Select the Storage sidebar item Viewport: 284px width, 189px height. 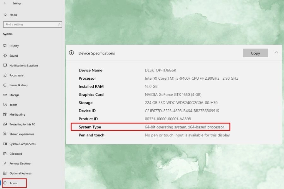point(14,95)
